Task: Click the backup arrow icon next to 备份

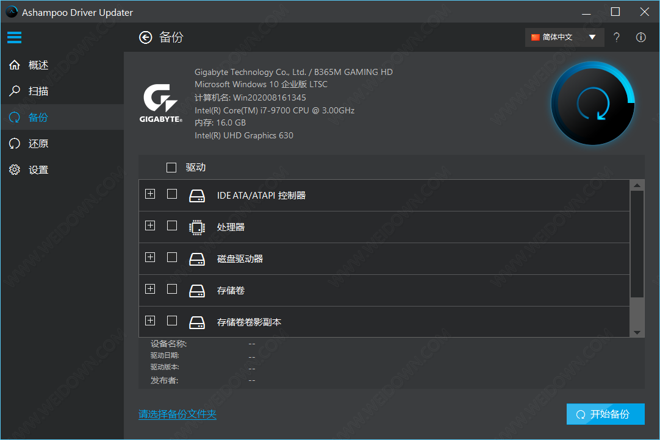Action: point(15,118)
